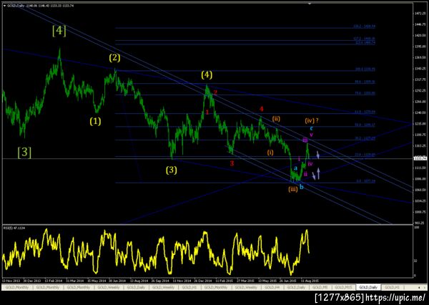Click the 1472.25 price axis value
Image resolution: width=429 pixels, height=305 pixels.
pyautogui.click(x=420, y=13)
